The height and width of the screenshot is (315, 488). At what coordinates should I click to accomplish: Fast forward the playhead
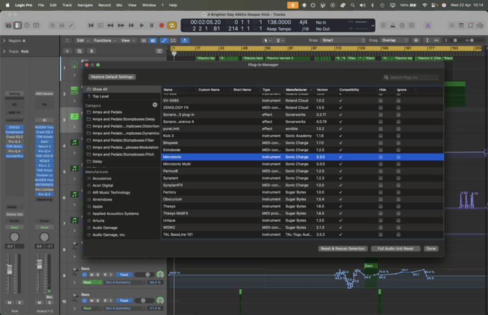point(121,25)
